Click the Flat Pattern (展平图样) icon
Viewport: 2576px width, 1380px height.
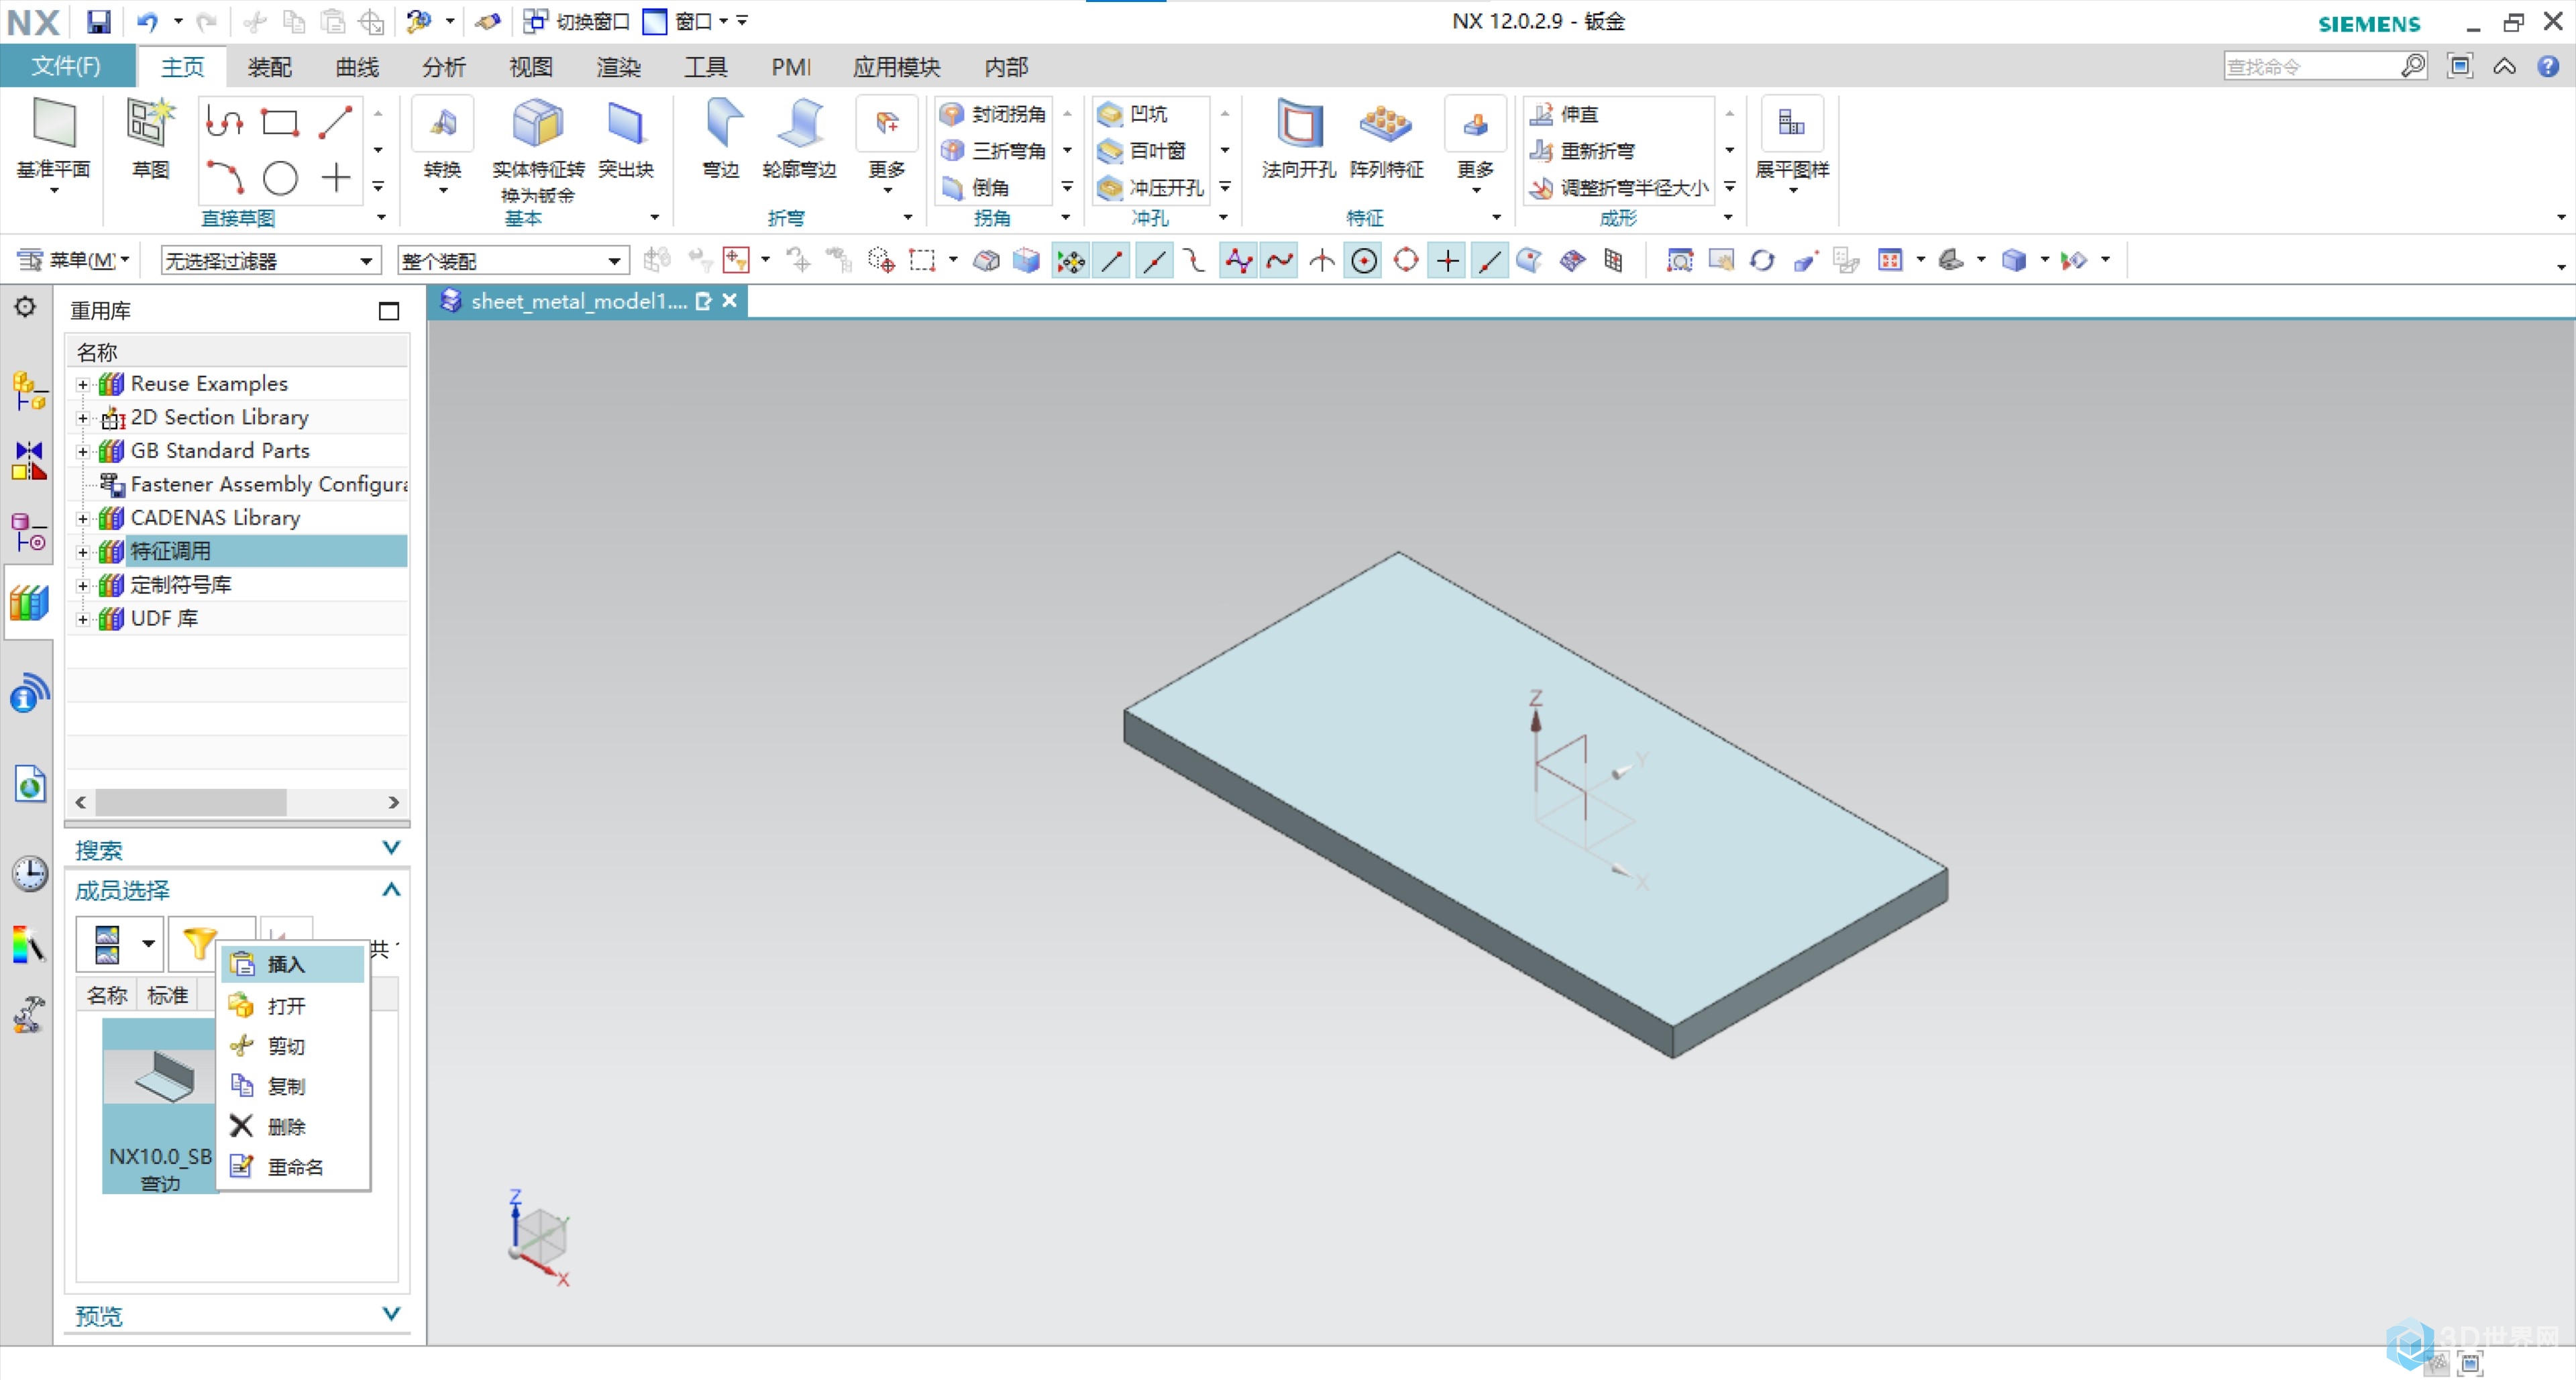[x=1792, y=124]
